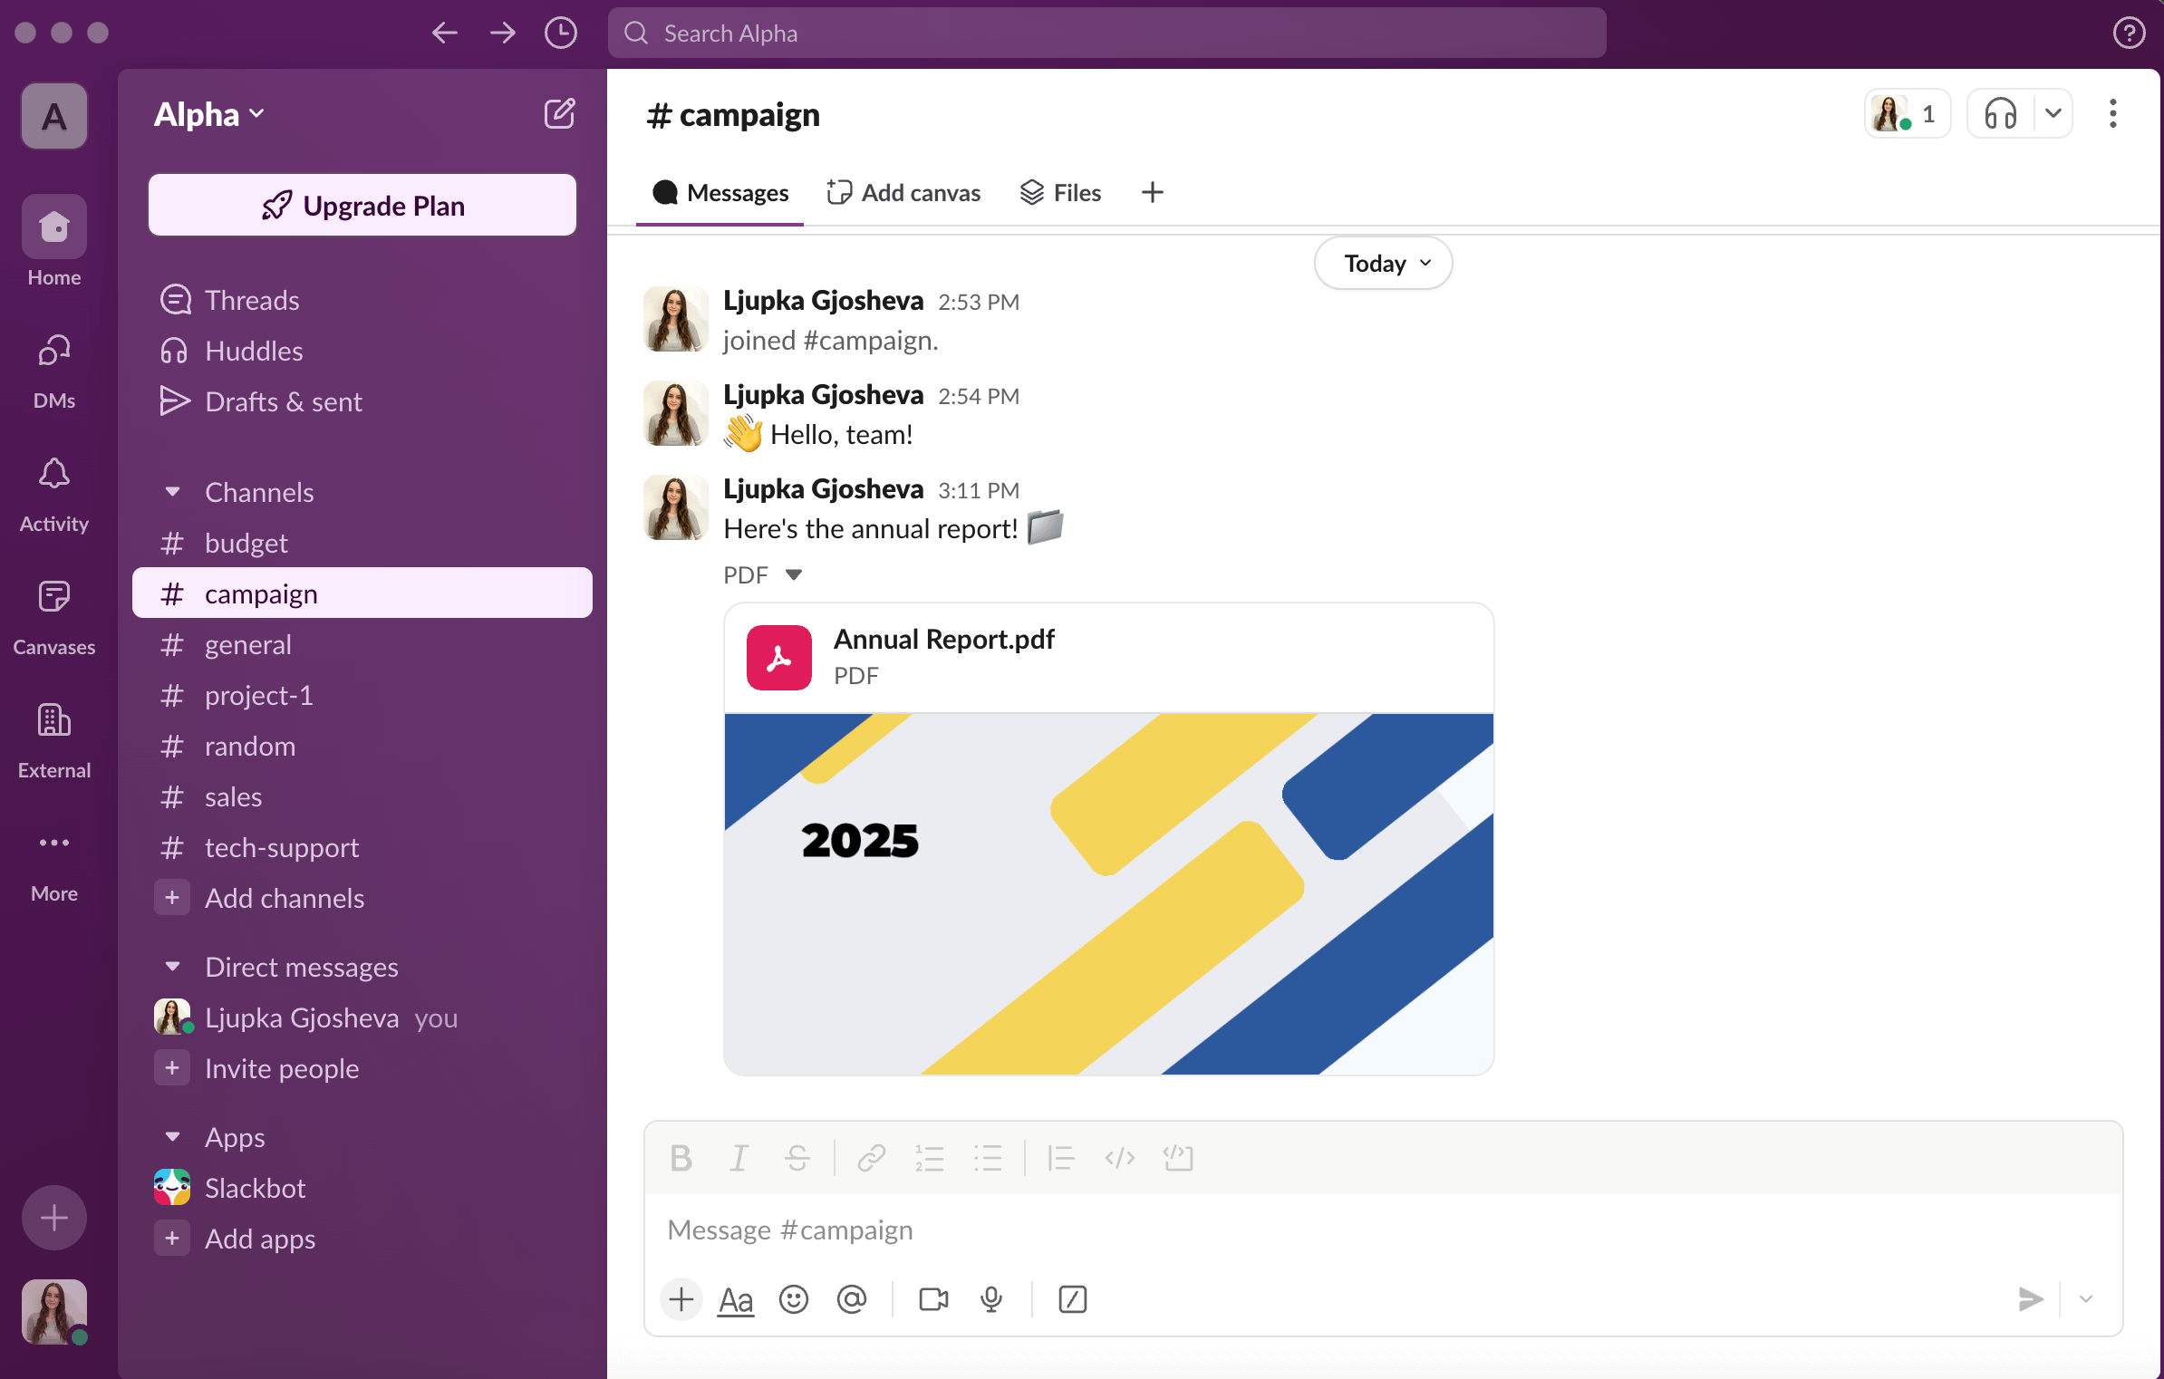Click the Message #campaign input field
Image resolution: width=2164 pixels, height=1379 pixels.
[x=1383, y=1230]
